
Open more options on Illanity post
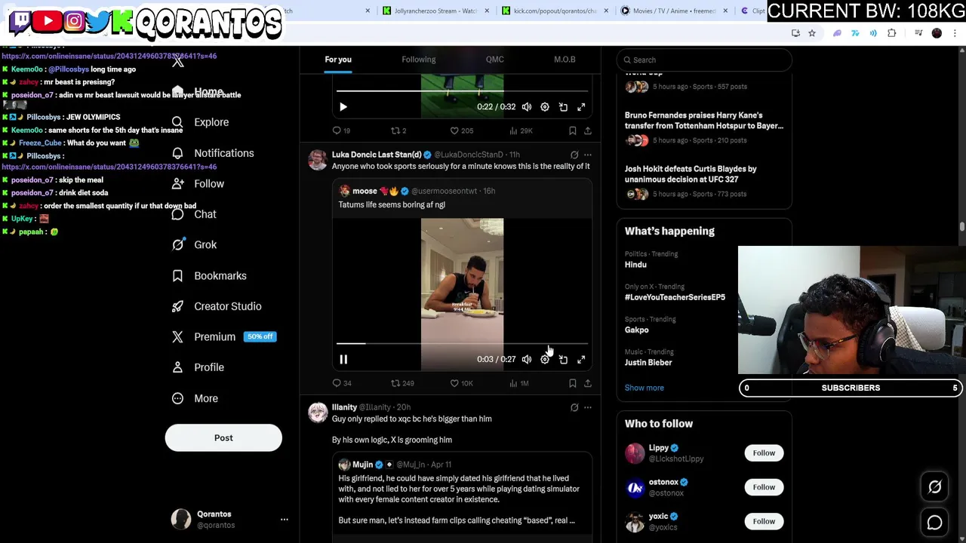tap(588, 407)
